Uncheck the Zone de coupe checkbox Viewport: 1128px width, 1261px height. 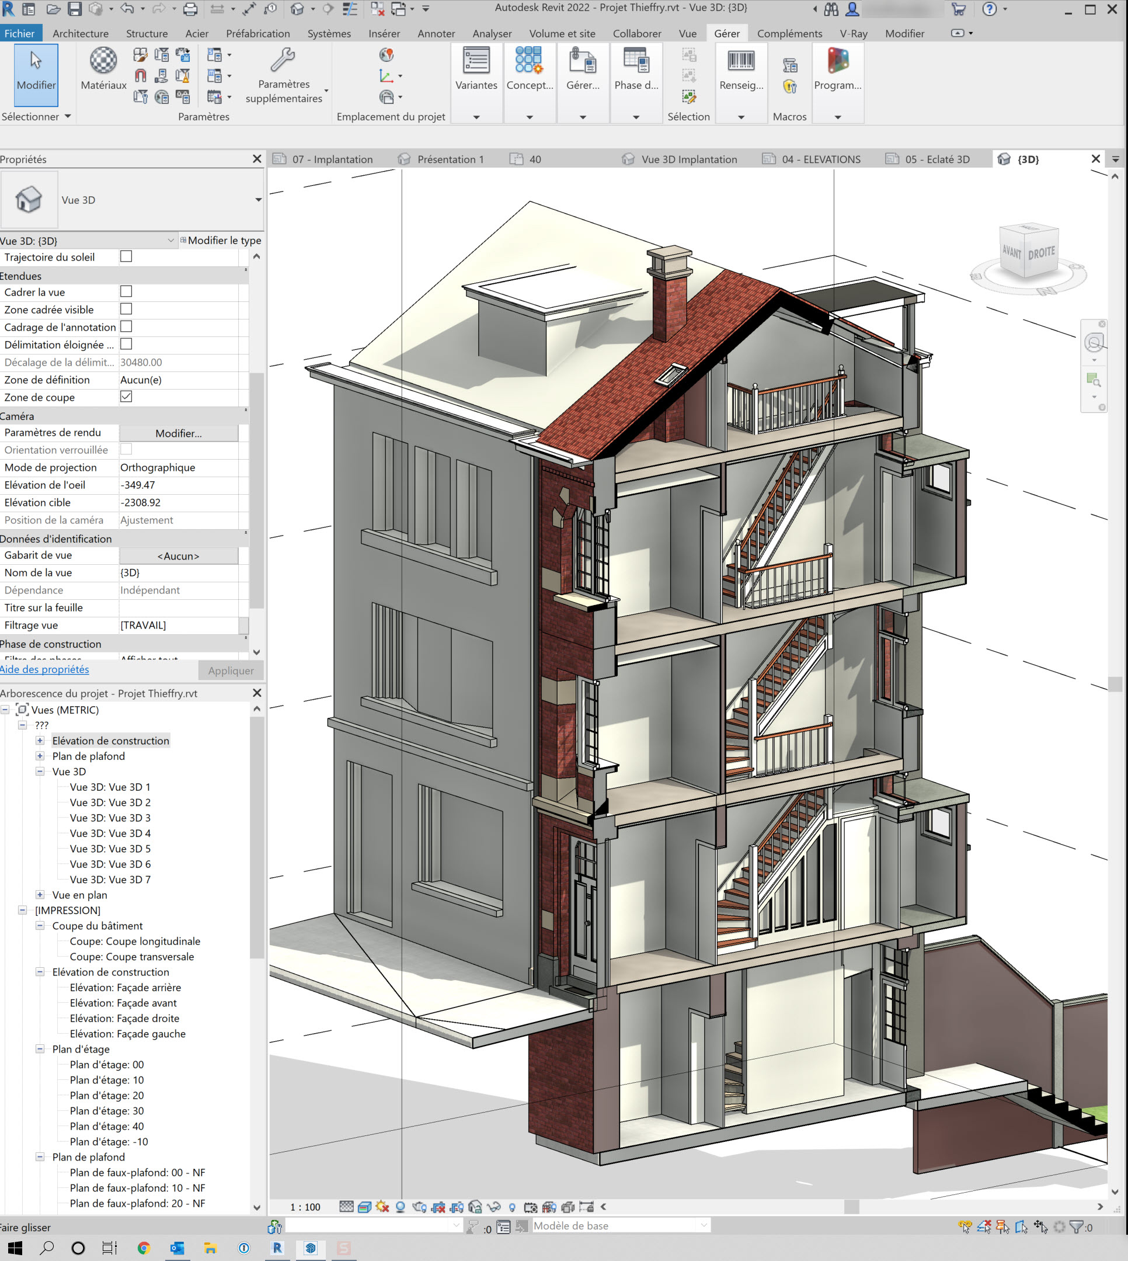(126, 397)
